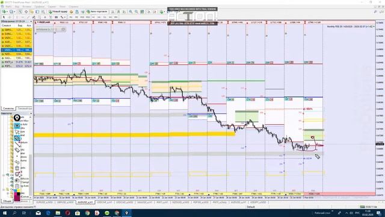Toggle chart auto scroll
The width and height of the screenshot is (385, 217).
(x=149, y=12)
